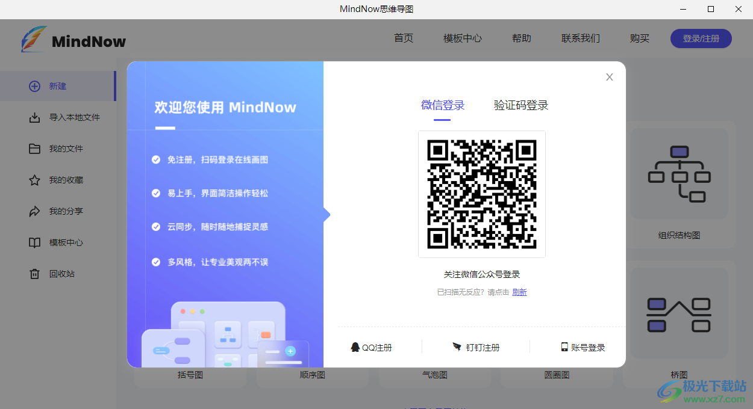This screenshot has width=753, height=409.
Task: Click the WeChat login QR code
Action: (x=482, y=194)
